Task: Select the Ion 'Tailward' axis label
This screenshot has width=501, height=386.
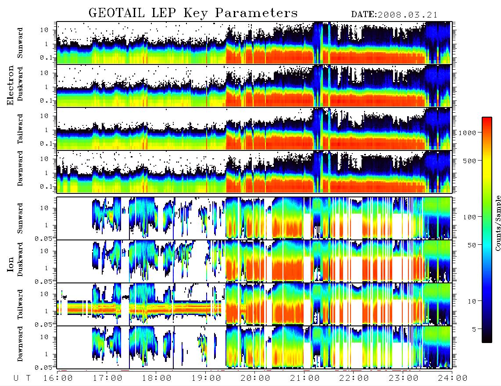Action: pos(20,304)
